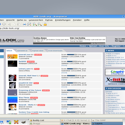The height and width of the screenshot is (125, 125).
Task: Open the 'kio slaves' discussion link
Action: click(112, 97)
